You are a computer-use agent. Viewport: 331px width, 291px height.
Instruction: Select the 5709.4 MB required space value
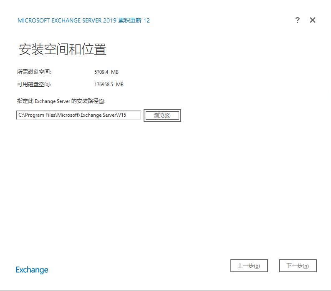(x=106, y=72)
